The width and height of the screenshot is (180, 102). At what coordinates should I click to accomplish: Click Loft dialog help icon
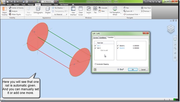click(x=95, y=69)
